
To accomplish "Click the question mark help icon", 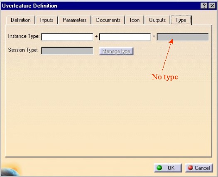I will (204, 6).
